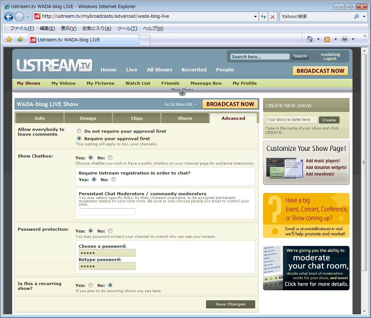Expand the More Shows arrow
This screenshot has height=318, width=371.
tap(182, 93)
